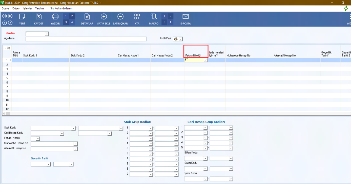Toggle the Aktif/Pasif thumbs-up selector
Screen dimensions: 351x184
(x=178, y=39)
